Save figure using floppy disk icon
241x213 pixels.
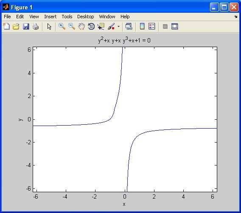[26, 26]
